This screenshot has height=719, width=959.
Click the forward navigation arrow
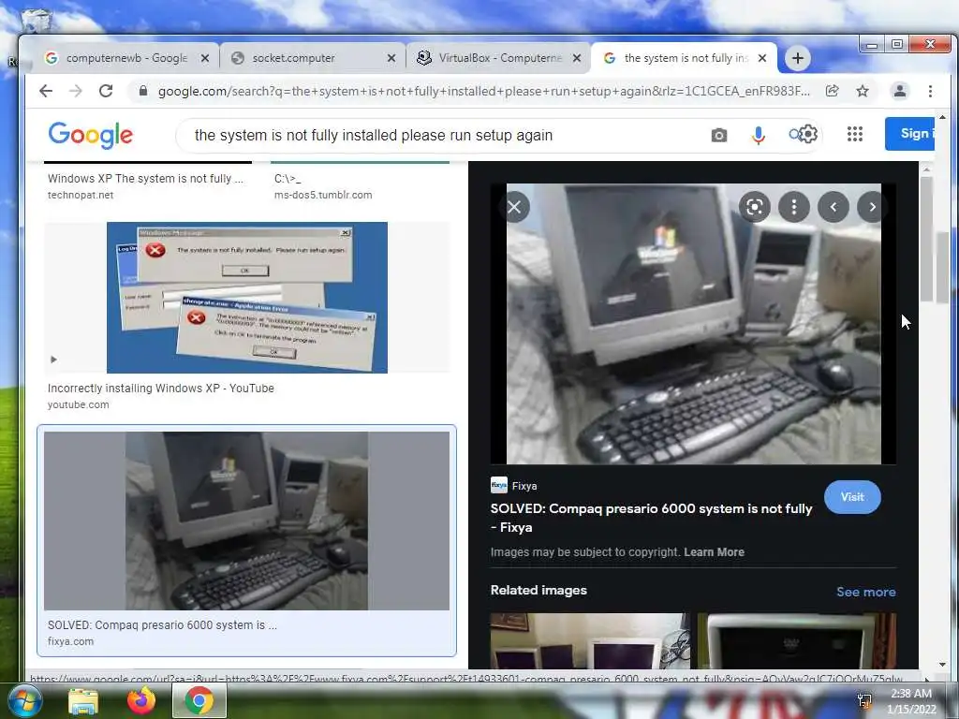tap(75, 91)
